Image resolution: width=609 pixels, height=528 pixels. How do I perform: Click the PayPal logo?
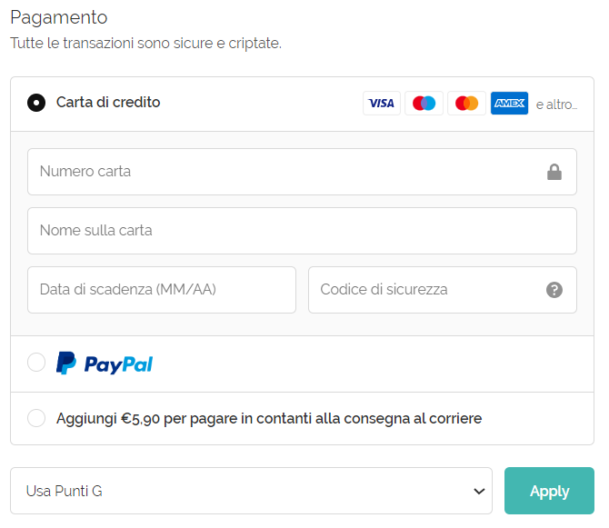click(x=105, y=364)
